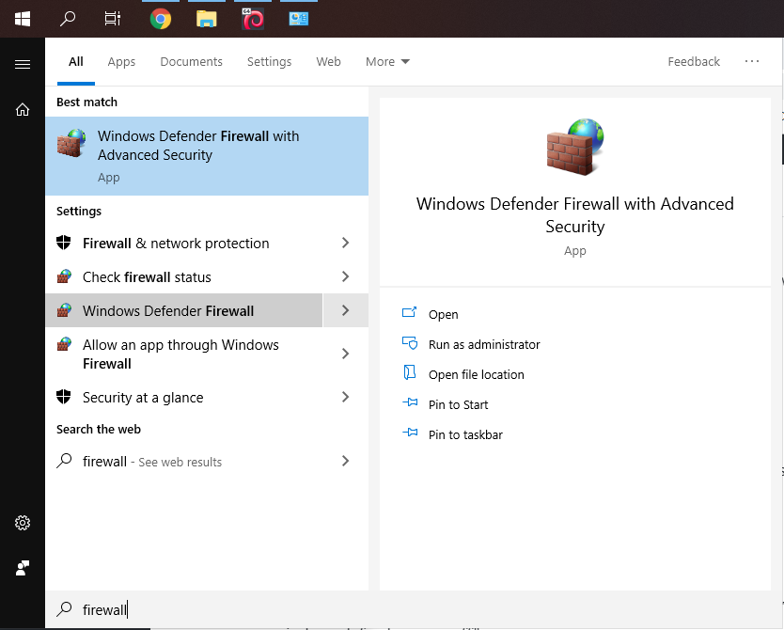Open Task View from the taskbar
Viewport: 784px width, 630px height.
[x=113, y=19]
